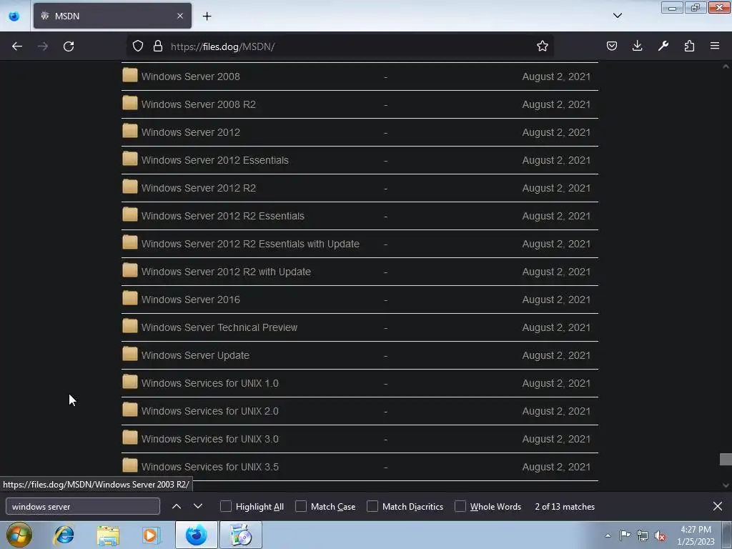Open the Windows Server 2008 R2 folder
This screenshot has width=732, height=549.
tap(199, 104)
